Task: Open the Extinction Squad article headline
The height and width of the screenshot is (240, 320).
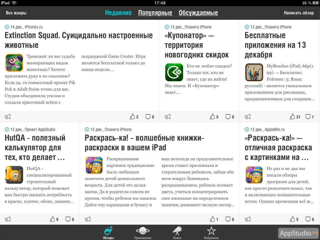Action: [78, 40]
